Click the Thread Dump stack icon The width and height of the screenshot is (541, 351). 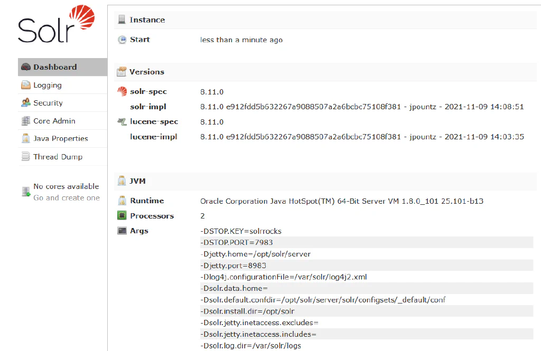coord(26,157)
